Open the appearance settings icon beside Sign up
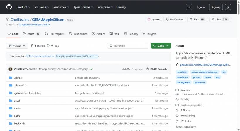240x131 pixels. point(228,7)
